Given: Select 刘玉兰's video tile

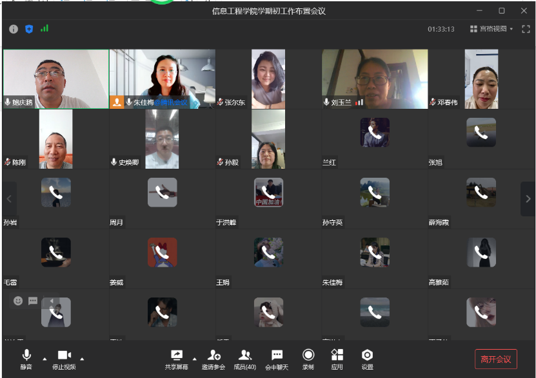Looking at the screenshot, I should point(375,79).
